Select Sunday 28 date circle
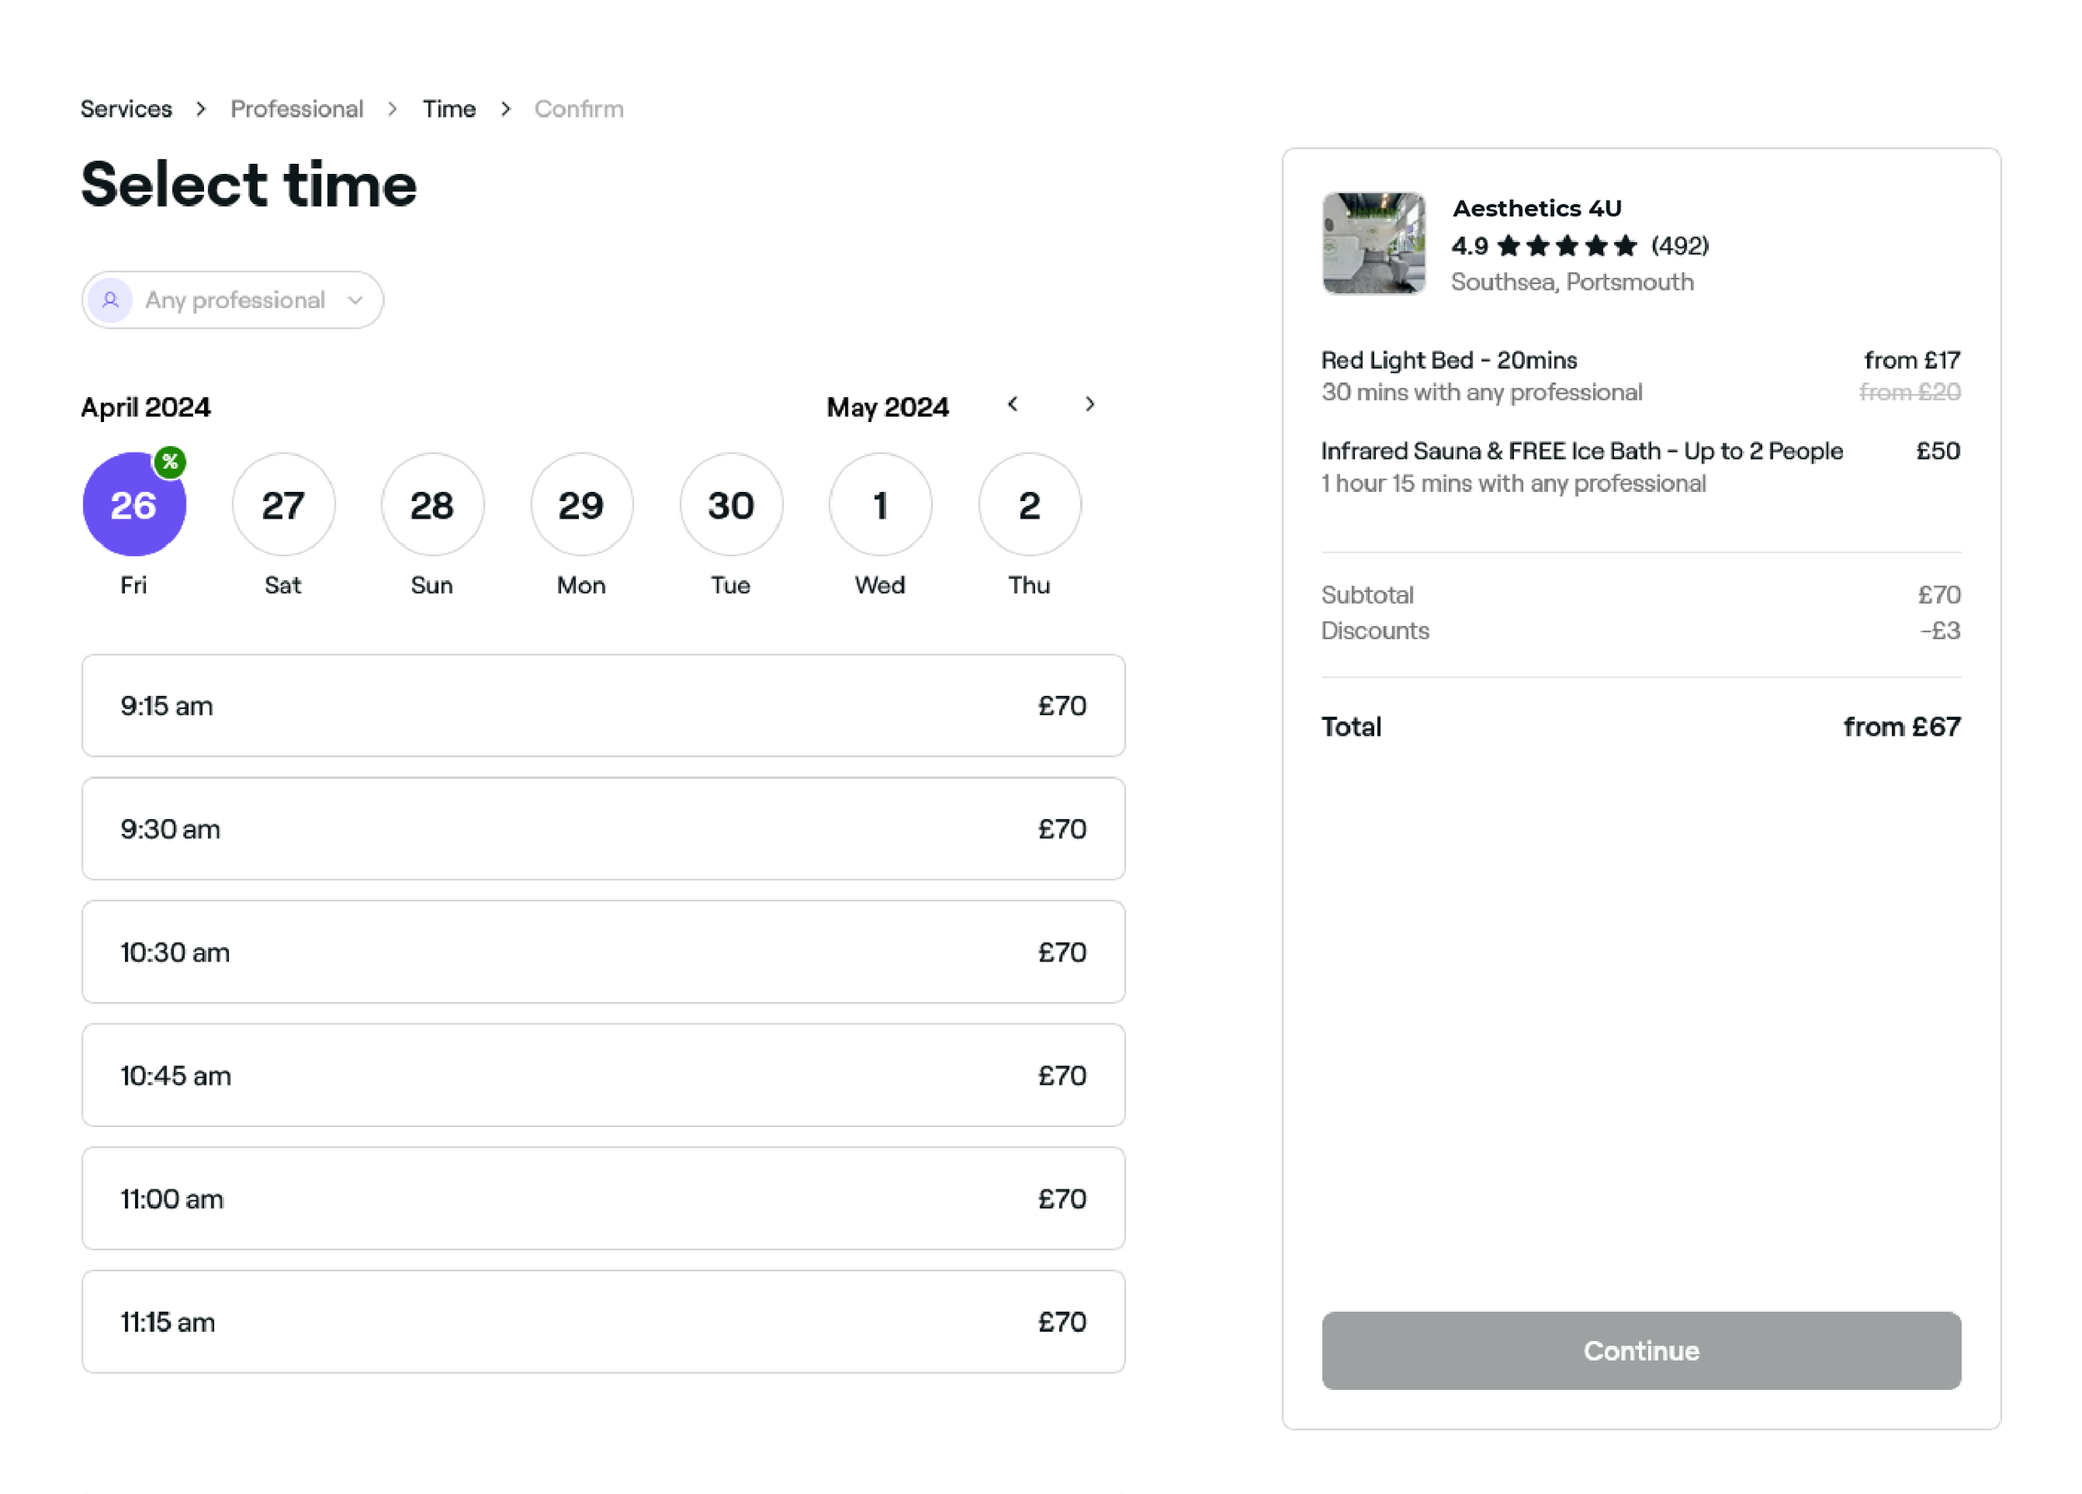Screen dimensions: 2082x1494 (x=432, y=504)
